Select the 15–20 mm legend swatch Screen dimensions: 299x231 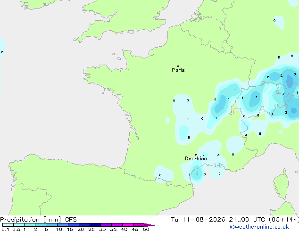point(74,225)
